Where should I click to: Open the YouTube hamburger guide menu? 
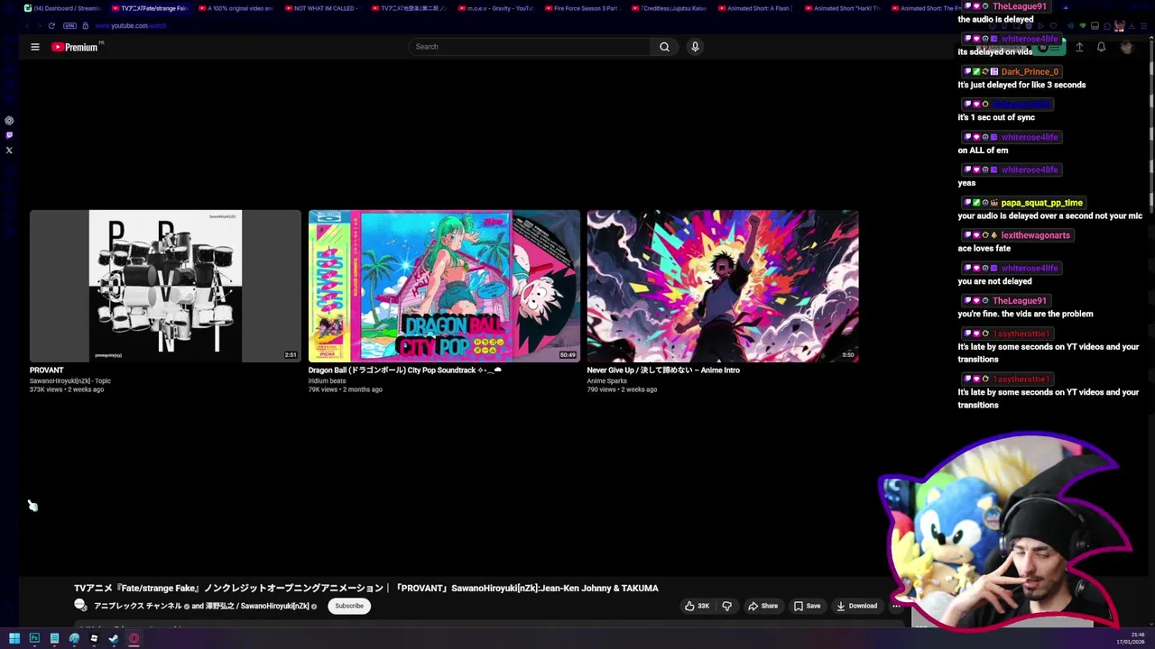(35, 47)
